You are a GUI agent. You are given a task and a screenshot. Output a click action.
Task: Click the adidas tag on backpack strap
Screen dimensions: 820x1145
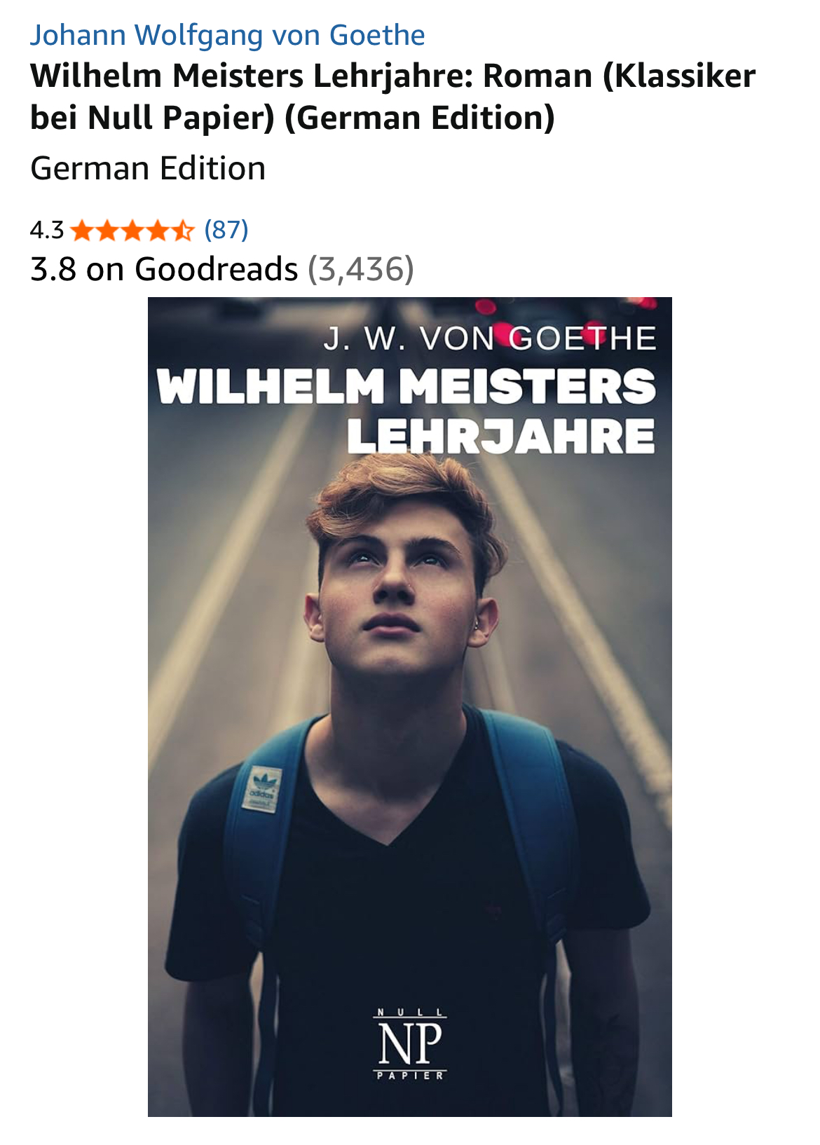pos(262,789)
